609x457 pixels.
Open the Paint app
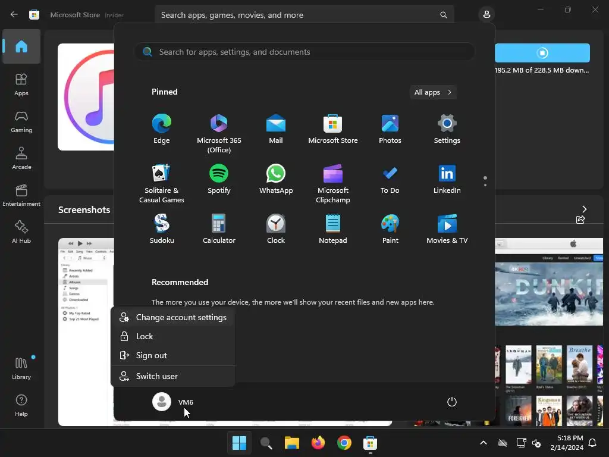pos(390,229)
